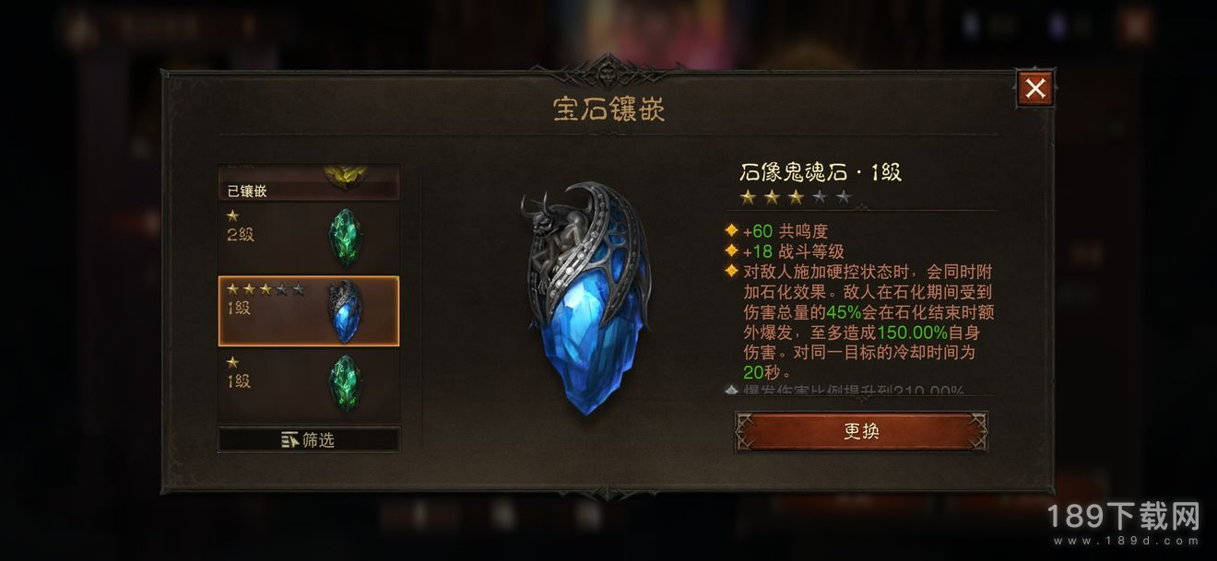Click the filter lines icon beside 筛选

(x=290, y=440)
